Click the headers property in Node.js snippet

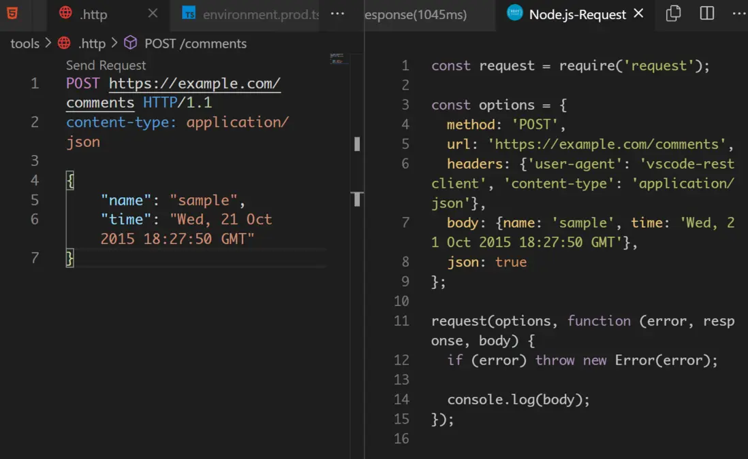click(475, 165)
